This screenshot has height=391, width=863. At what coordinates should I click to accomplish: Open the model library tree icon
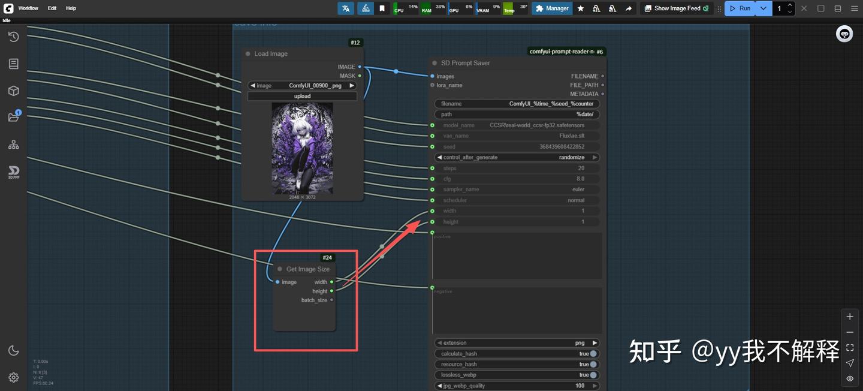(x=13, y=145)
